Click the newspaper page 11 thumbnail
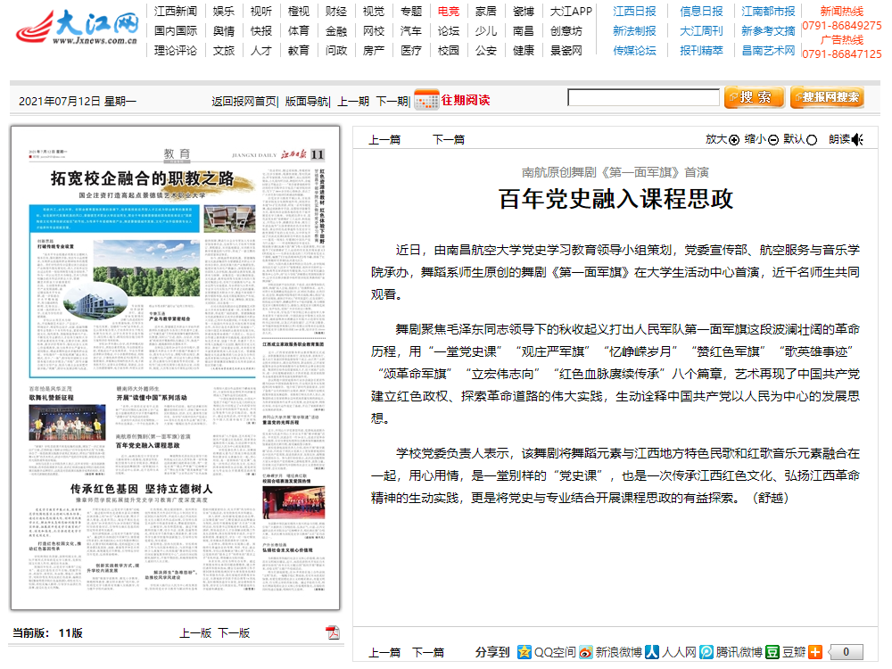This screenshot has height=669, width=892. 175,368
